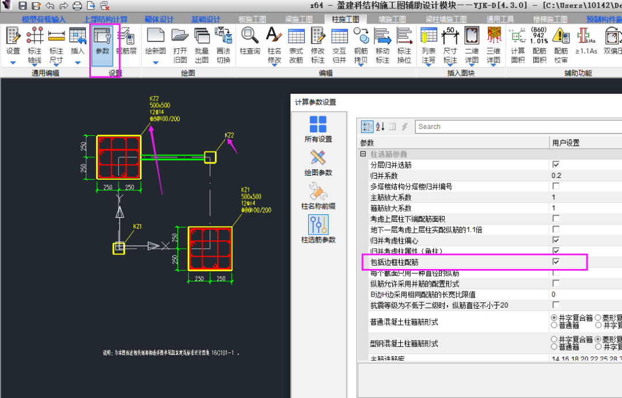The height and width of the screenshot is (398, 622).
Task: Click the 批量出图 tool
Action: 202,46
